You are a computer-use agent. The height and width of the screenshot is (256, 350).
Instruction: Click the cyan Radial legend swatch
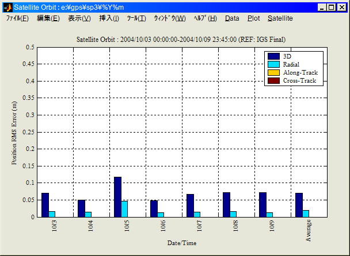pyautogui.click(x=273, y=64)
